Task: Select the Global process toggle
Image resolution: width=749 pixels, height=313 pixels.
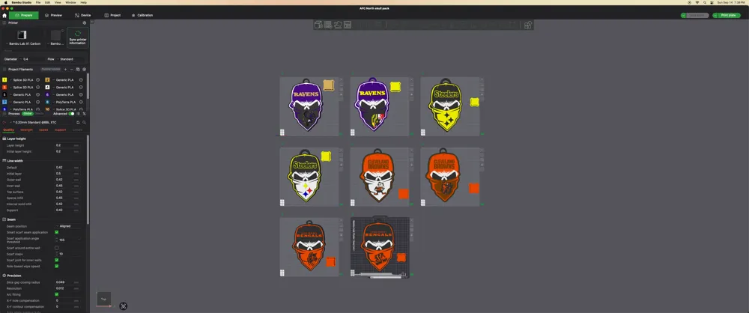Action: tap(27, 114)
